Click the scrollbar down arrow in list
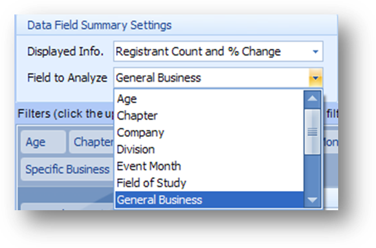Screen dimensions: 376x248 pos(312,200)
